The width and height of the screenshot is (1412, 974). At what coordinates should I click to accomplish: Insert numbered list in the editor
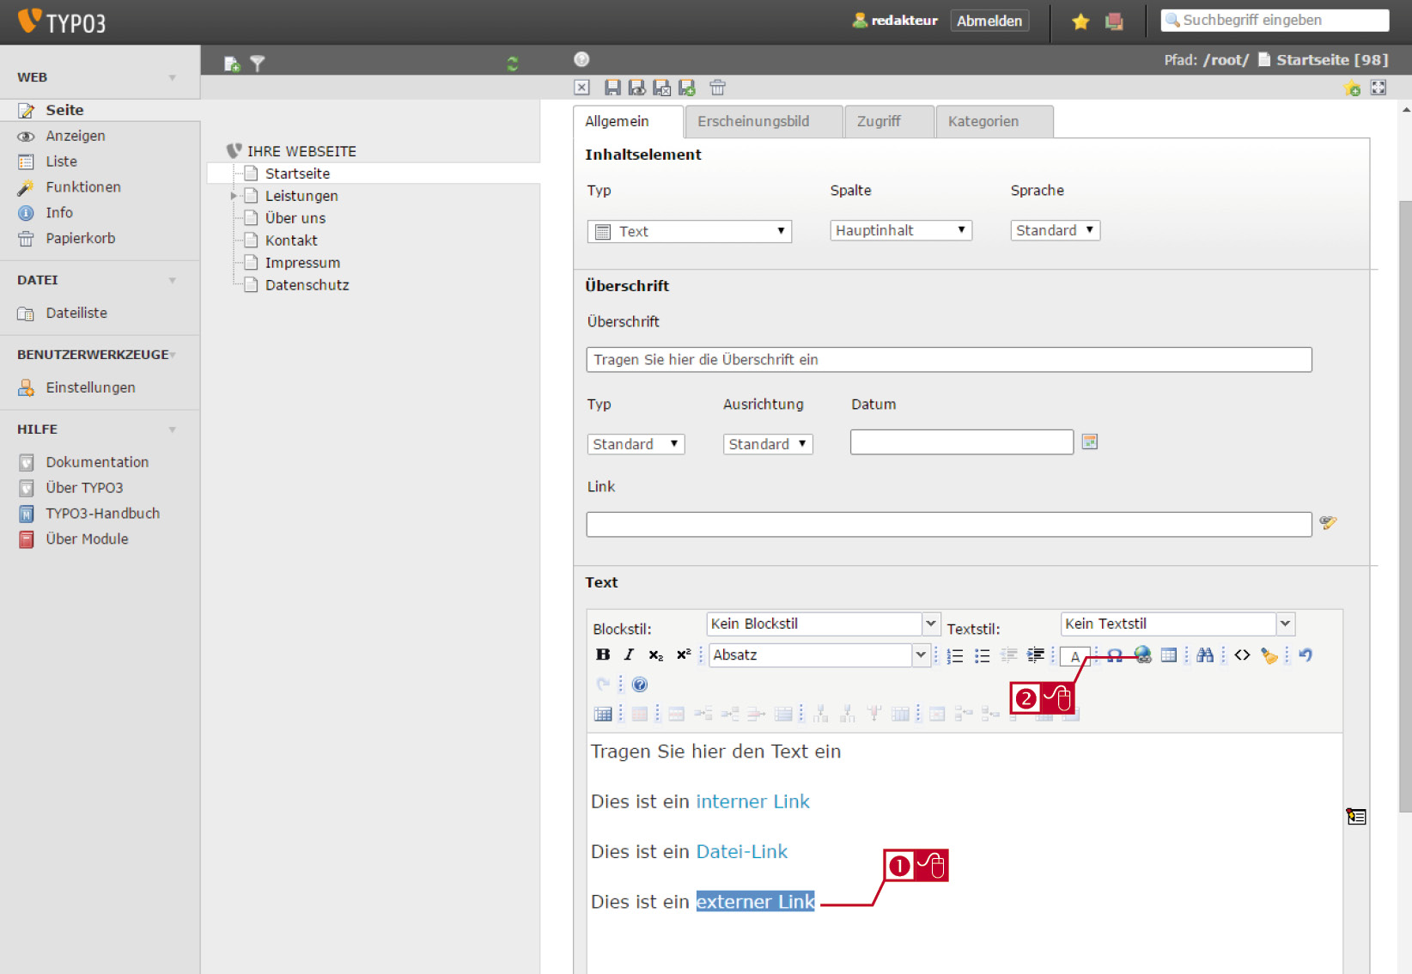[954, 655]
